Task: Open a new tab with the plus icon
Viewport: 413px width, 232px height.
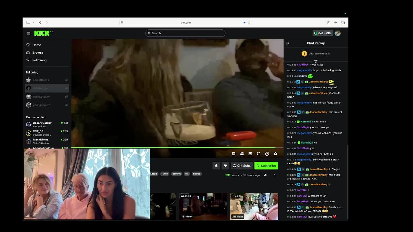Action: pos(336,23)
